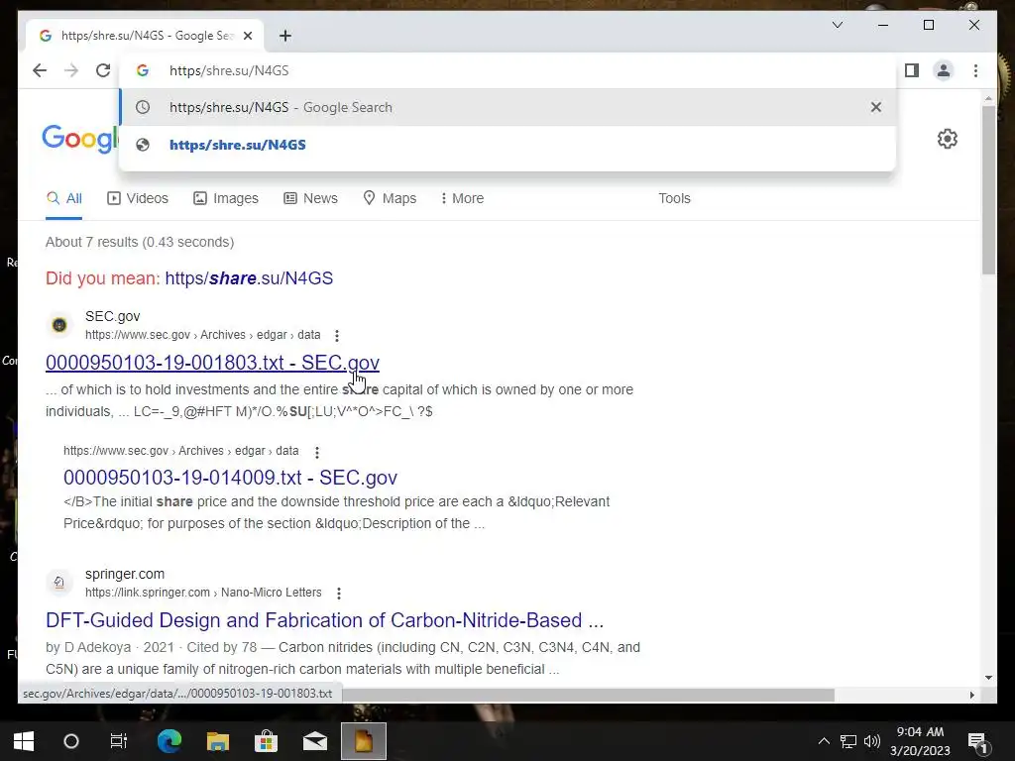The height and width of the screenshot is (761, 1015).
Task: Open Task View in taskbar
Action: point(119,741)
